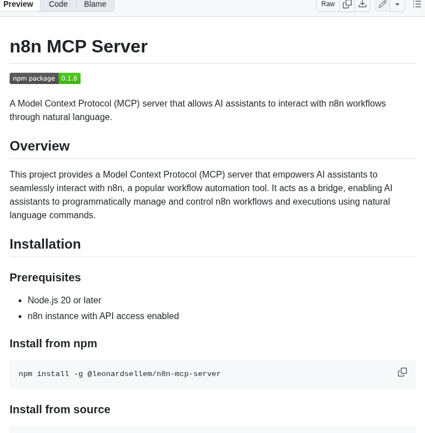Switch to the Preview tab
This screenshot has width=425, height=433.
(x=18, y=4)
